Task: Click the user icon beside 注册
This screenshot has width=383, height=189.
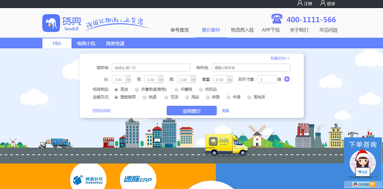Action: [300, 3]
